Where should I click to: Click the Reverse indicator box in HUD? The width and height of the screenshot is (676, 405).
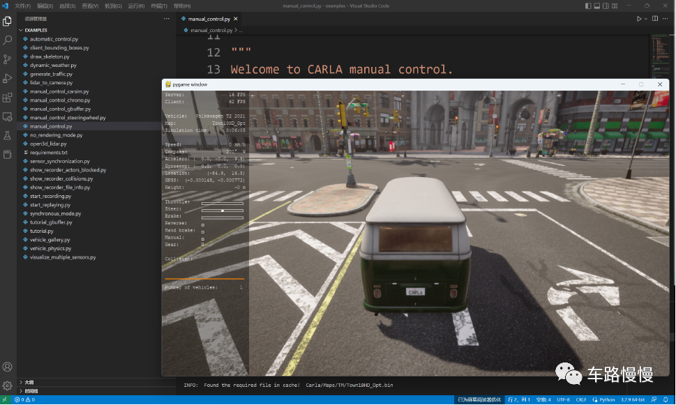[202, 225]
